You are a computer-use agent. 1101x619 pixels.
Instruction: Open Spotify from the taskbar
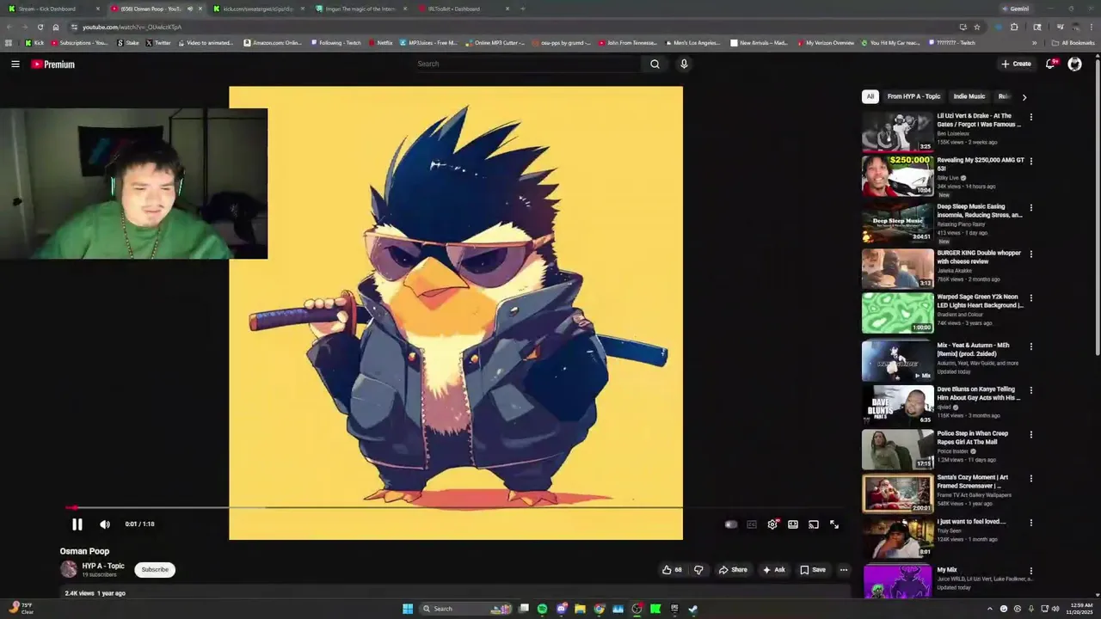542,609
